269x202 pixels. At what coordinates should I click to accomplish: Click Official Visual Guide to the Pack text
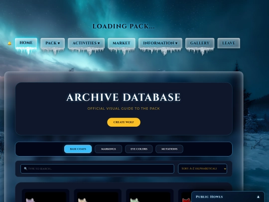pyautogui.click(x=124, y=109)
